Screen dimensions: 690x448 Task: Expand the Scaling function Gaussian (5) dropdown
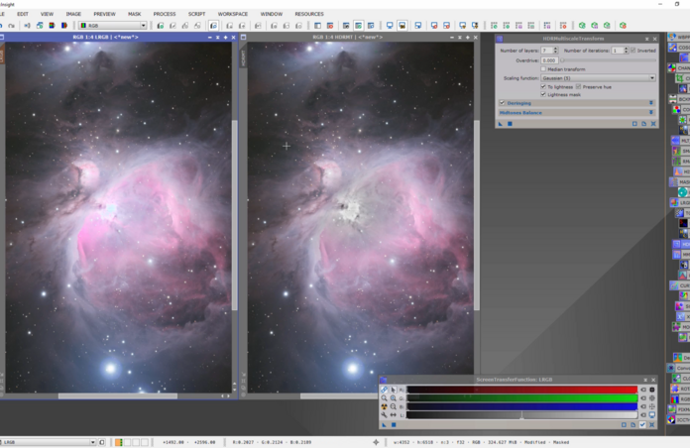tap(598, 78)
